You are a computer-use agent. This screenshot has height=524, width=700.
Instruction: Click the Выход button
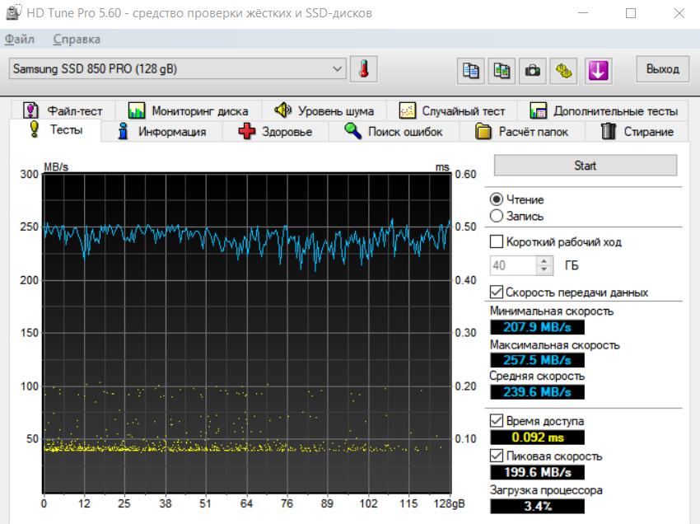coord(662,69)
